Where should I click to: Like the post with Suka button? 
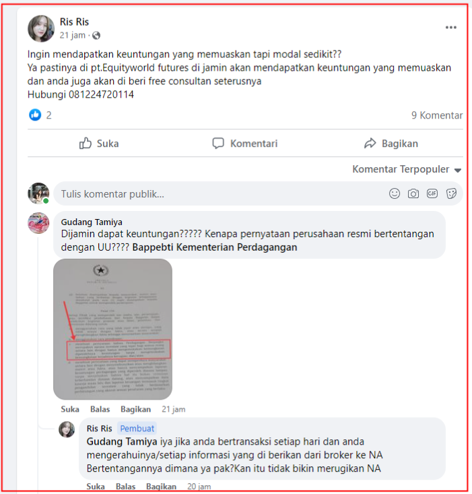point(99,144)
